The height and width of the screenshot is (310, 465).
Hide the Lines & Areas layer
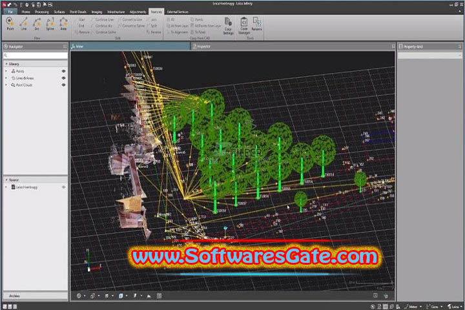click(x=63, y=78)
